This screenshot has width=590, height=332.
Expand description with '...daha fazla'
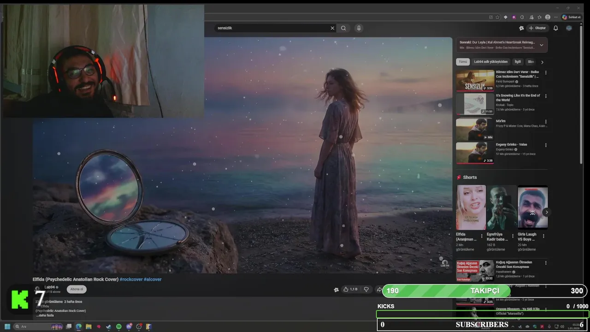pos(45,315)
